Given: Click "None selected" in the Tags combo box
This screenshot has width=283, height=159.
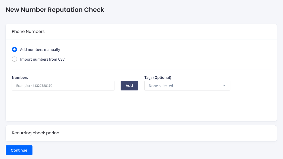Looking at the screenshot, I should [161, 86].
